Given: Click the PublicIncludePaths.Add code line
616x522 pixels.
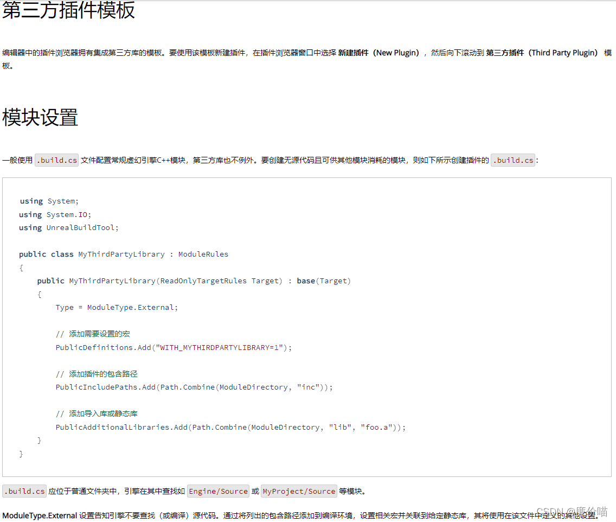Looking at the screenshot, I should coord(194,387).
